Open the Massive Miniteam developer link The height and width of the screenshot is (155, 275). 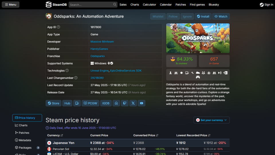102,42
